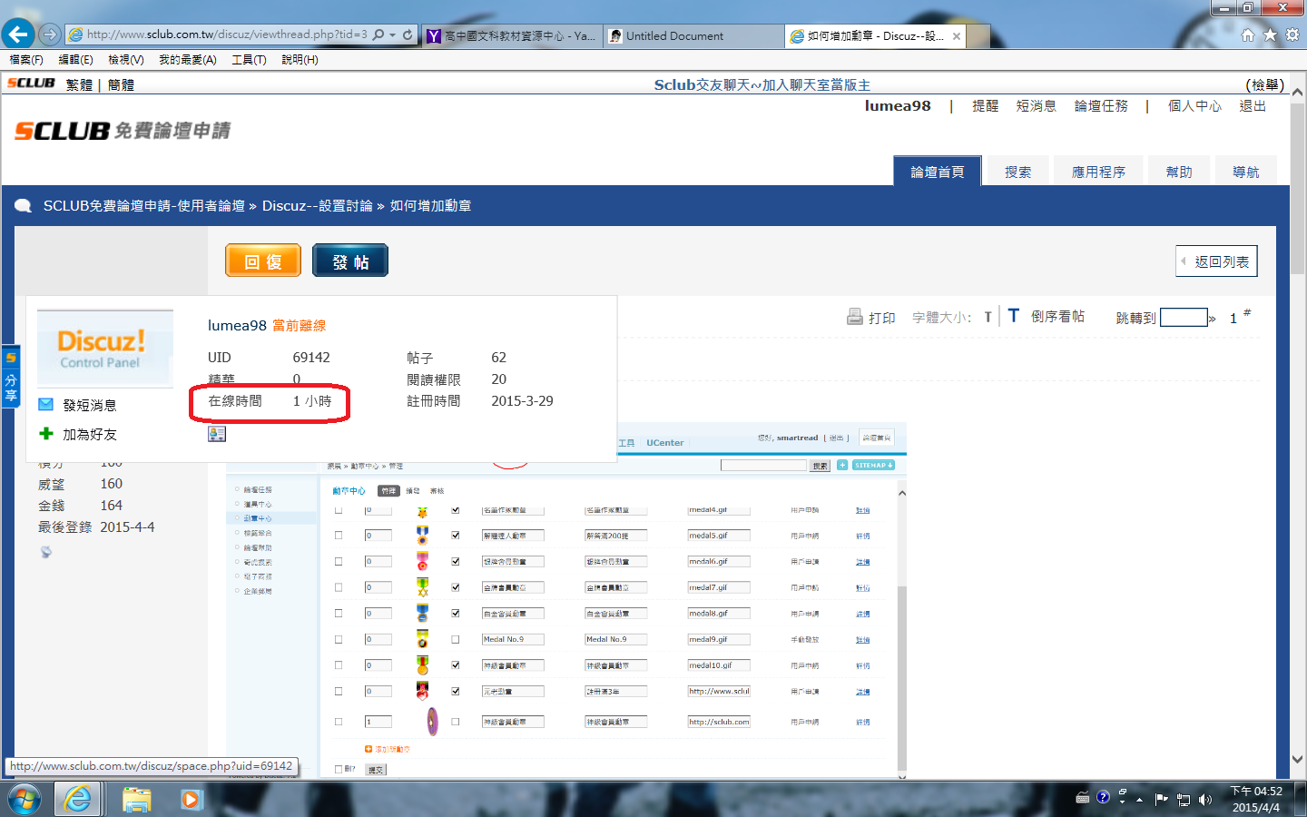Click the (檢舉) report link
Image resolution: width=1307 pixels, height=817 pixels.
point(1265,84)
